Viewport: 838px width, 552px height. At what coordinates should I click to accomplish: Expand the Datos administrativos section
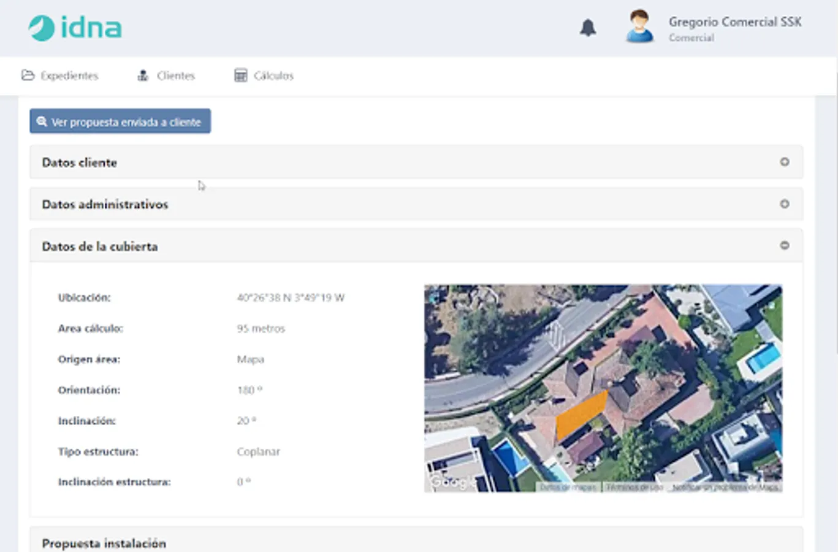pyautogui.click(x=785, y=204)
